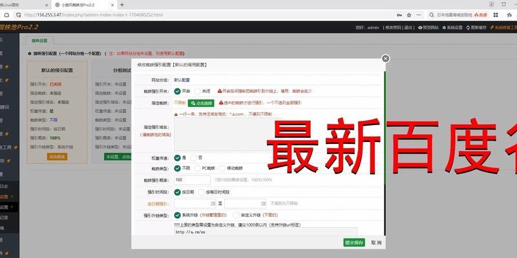Image resolution: width=517 pixels, height=258 pixels.
Task: Open the address bar three-dot menu
Action: tap(419, 15)
